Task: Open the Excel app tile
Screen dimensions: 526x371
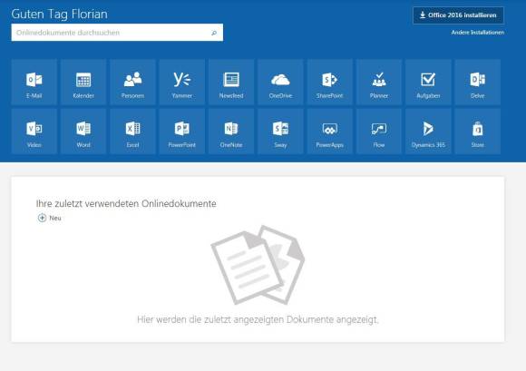Action: 132,132
